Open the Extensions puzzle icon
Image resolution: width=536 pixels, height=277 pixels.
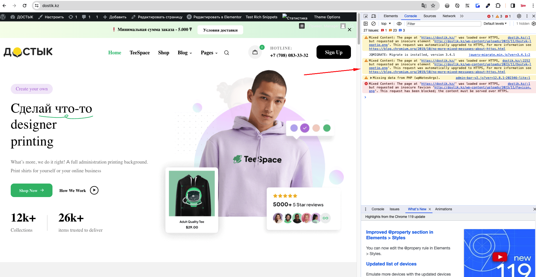click(x=498, y=6)
